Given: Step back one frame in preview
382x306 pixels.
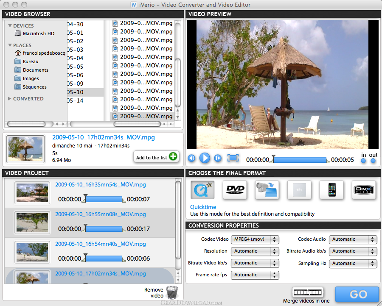Looking at the screenshot, I should coord(191,159).
